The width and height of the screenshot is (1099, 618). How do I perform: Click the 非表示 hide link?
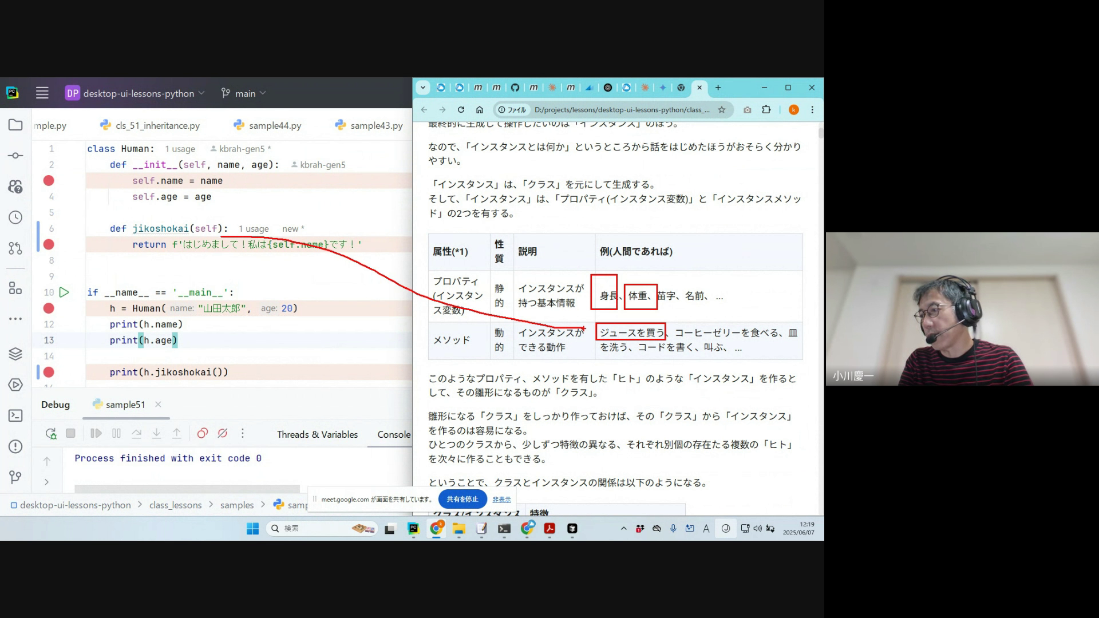pyautogui.click(x=501, y=500)
